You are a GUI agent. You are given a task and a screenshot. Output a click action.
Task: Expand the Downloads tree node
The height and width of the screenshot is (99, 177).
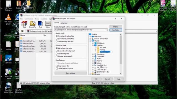coord(93,56)
